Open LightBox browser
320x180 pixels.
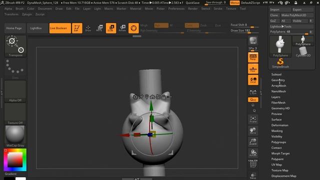click(x=36, y=28)
